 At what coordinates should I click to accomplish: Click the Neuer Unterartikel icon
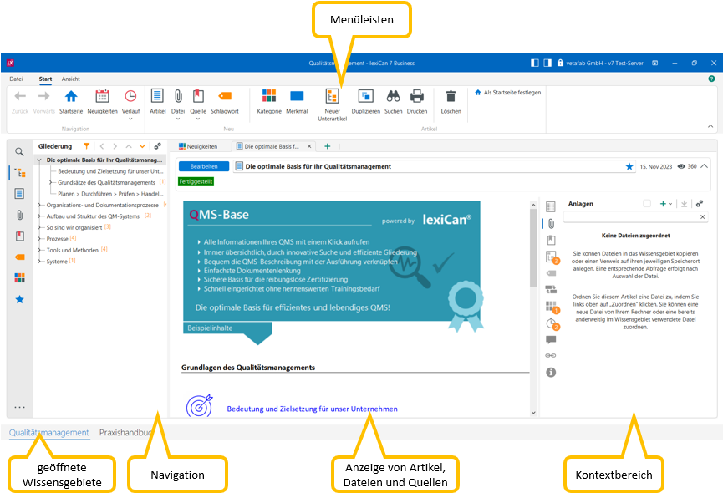point(332,97)
